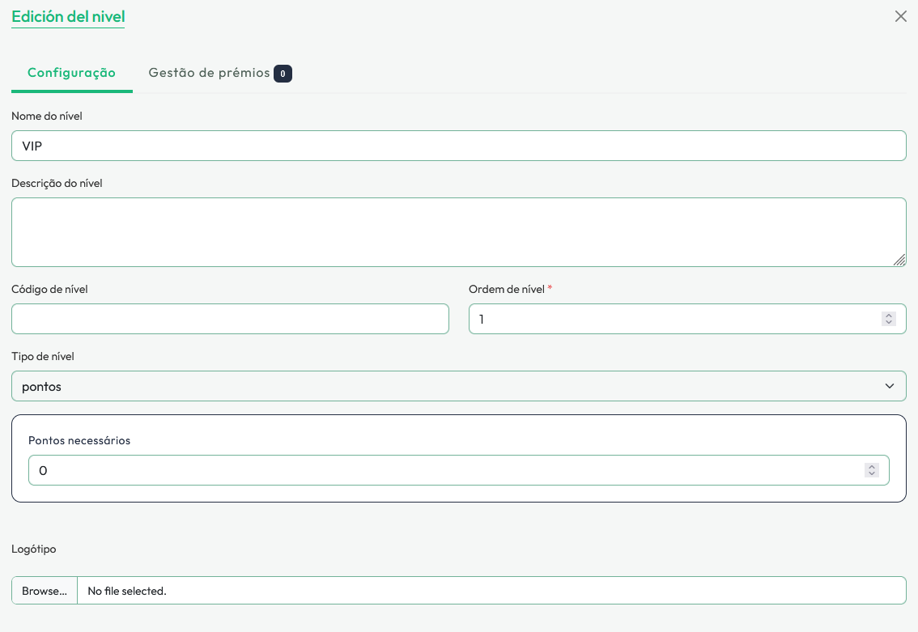The height and width of the screenshot is (632, 918).
Task: Click the Edición del nivel heading
Action: 68,16
